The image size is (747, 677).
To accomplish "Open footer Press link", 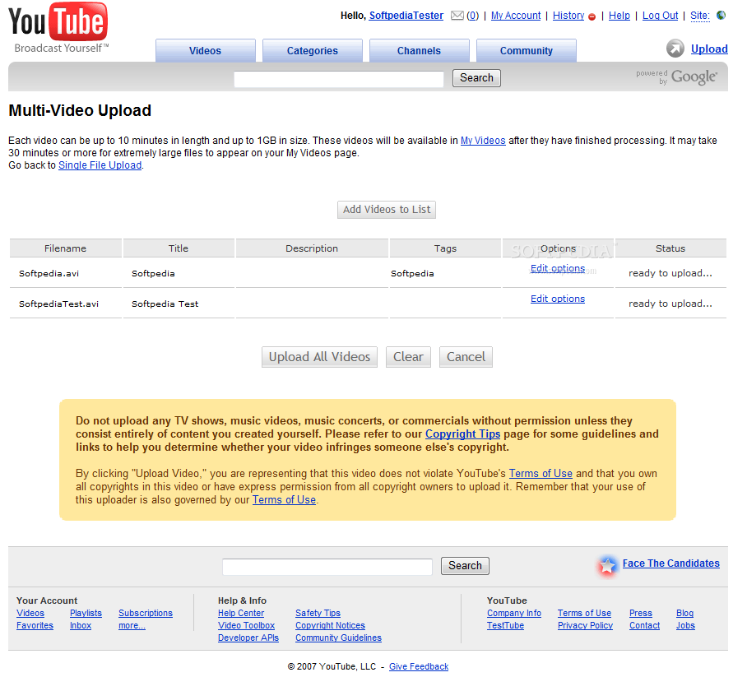I will tap(641, 613).
